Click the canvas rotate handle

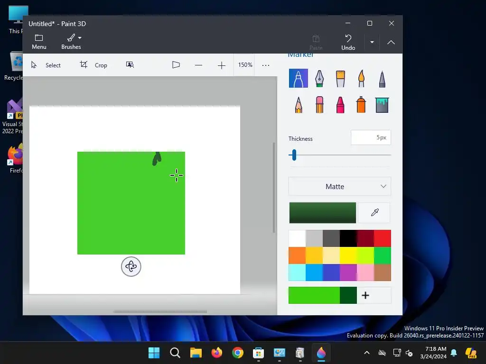(x=131, y=266)
